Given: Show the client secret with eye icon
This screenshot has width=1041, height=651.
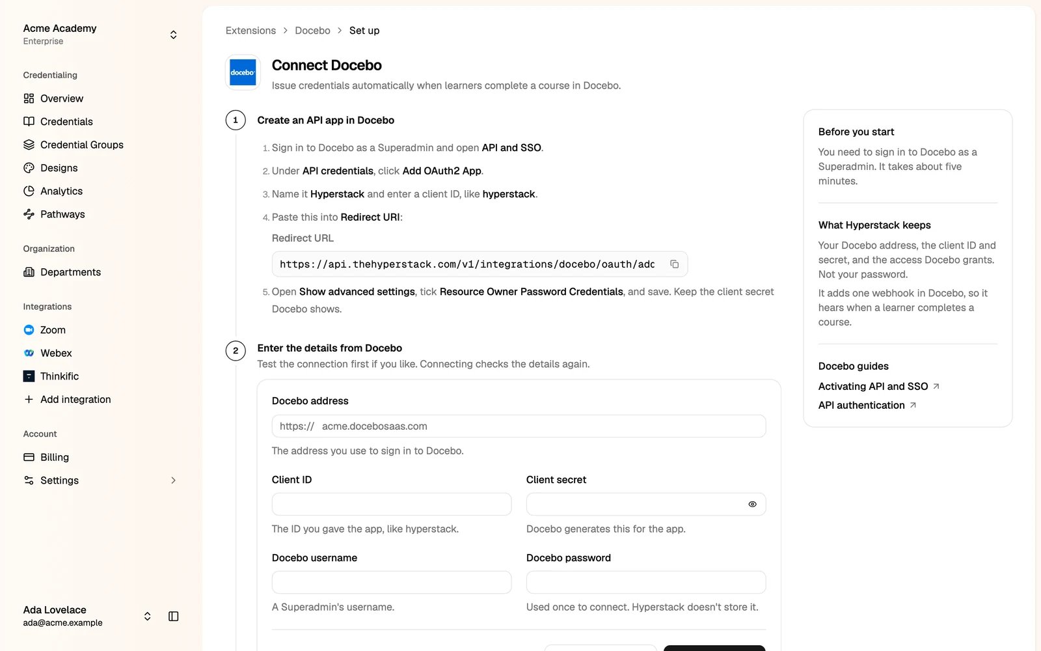Looking at the screenshot, I should point(752,505).
